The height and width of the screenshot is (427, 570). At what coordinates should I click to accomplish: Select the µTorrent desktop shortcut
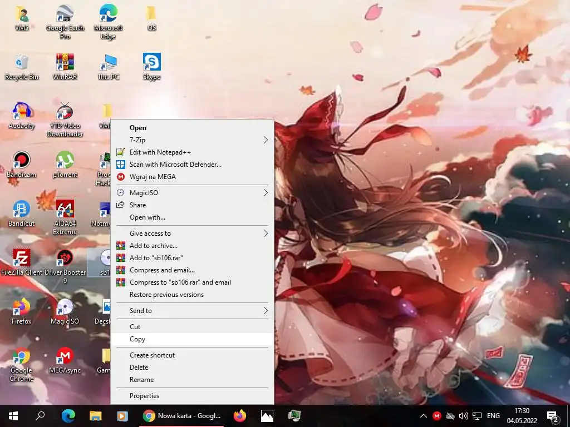(x=65, y=165)
